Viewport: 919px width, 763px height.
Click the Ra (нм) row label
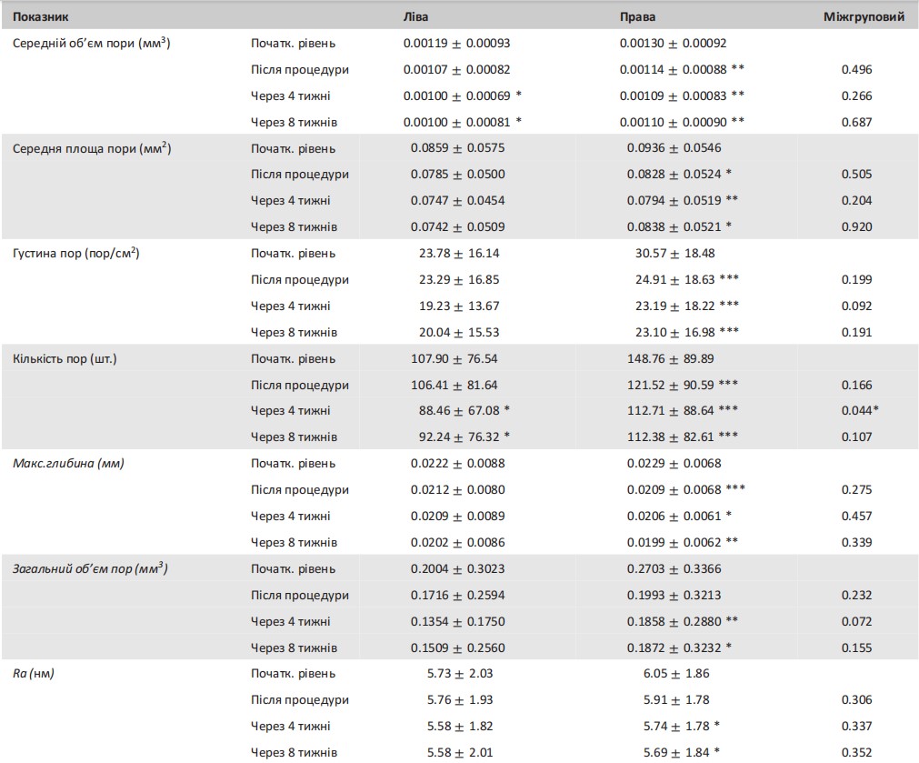(35, 674)
